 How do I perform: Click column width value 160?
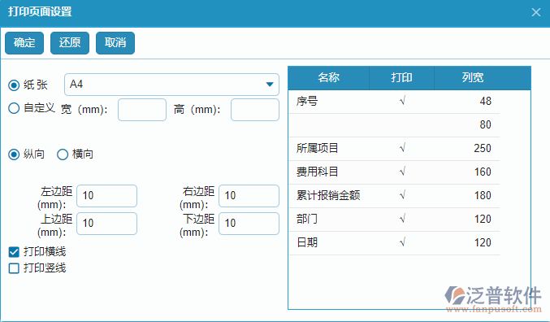(x=483, y=172)
